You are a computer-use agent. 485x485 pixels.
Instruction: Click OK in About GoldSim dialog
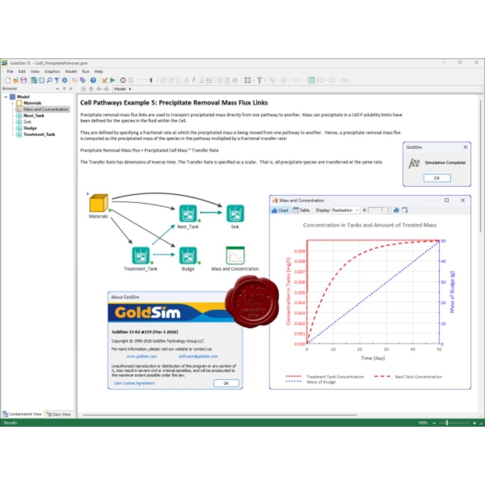226,383
